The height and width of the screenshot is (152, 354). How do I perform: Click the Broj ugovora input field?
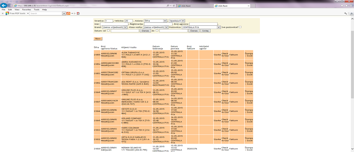[x=203, y=24]
